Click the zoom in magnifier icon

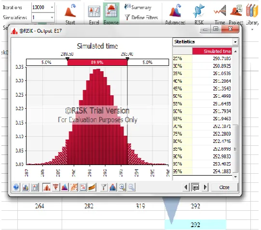(x=122, y=187)
